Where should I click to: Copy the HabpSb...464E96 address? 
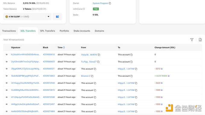(x=99, y=55)
